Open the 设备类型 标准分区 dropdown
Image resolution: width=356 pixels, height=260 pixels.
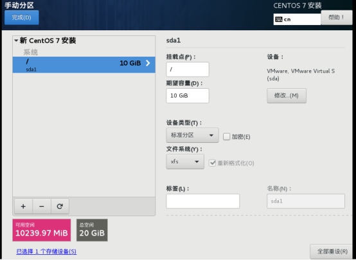click(x=192, y=135)
